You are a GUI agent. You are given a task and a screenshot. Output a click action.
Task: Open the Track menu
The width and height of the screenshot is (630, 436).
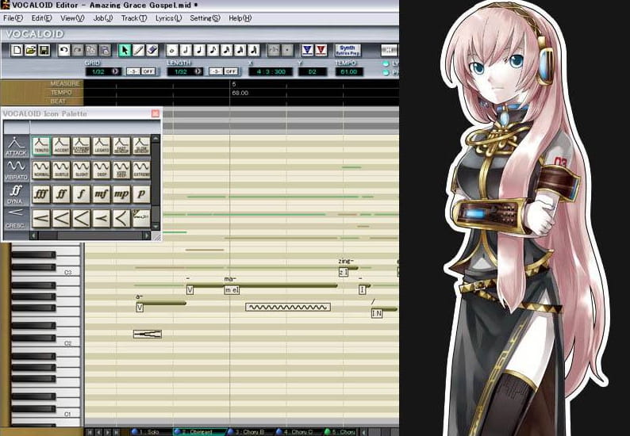[x=134, y=18]
